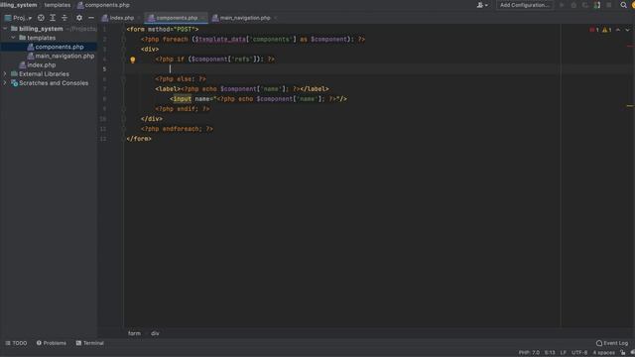Screen dimensions: 635x357
Task: Expand Scratches and Consoles node
Action: coord(5,83)
